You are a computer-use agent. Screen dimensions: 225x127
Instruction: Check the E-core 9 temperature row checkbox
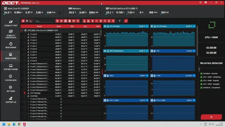click(25, 61)
